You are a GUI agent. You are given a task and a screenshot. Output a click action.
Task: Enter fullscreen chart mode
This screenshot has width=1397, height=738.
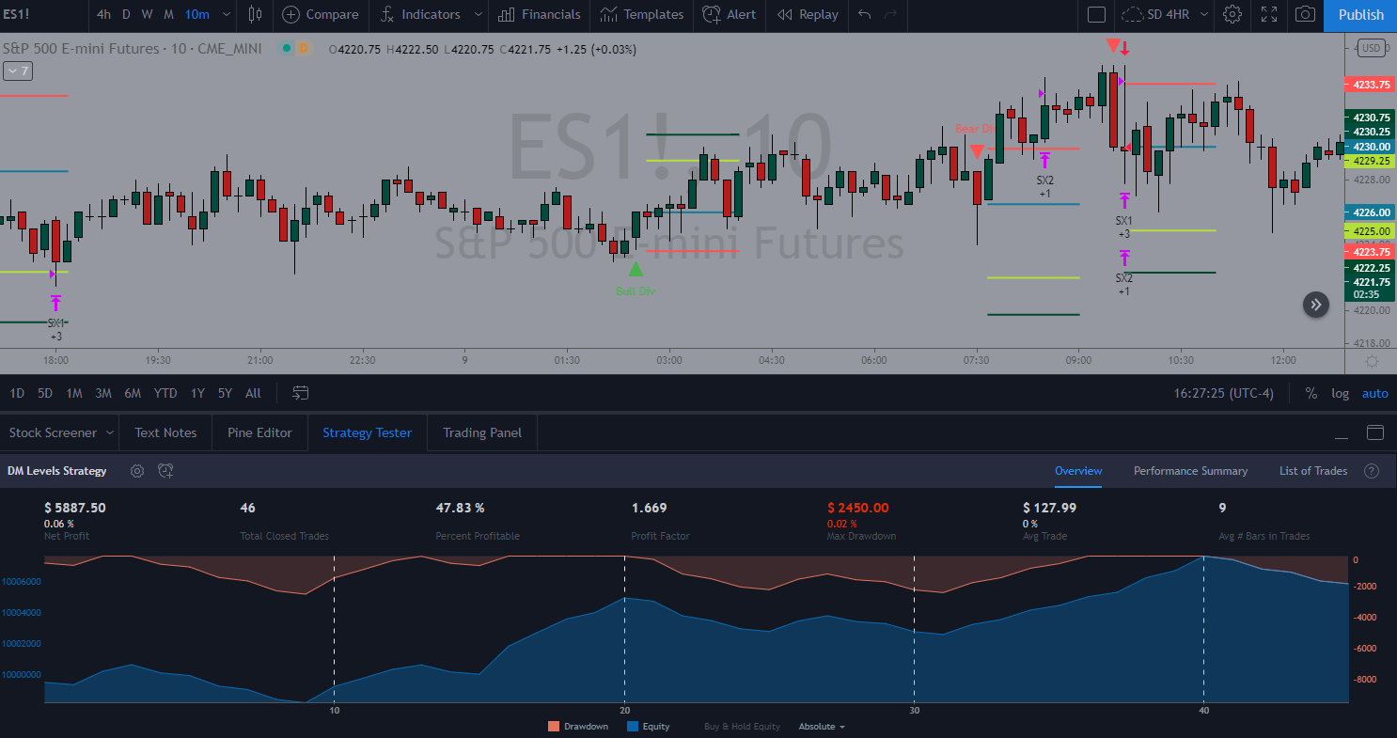point(1269,14)
